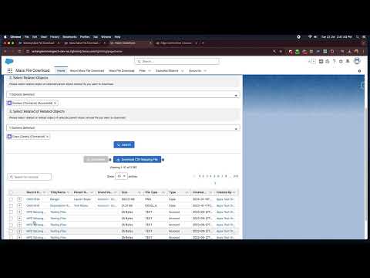Open the Accounts nav tab dropdown chevron
370x278 pixels.
click(x=205, y=71)
